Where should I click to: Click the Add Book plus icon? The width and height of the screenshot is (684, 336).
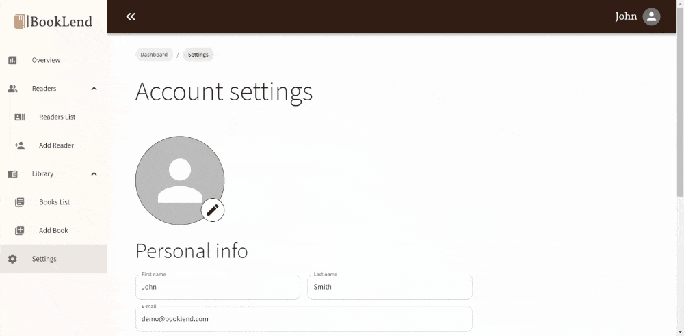[20, 231]
